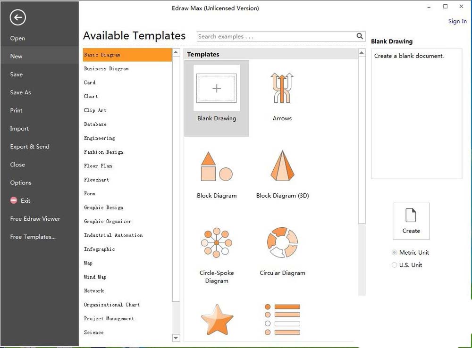Choose the Block Diagram template icon
The height and width of the screenshot is (348, 472).
click(x=217, y=166)
